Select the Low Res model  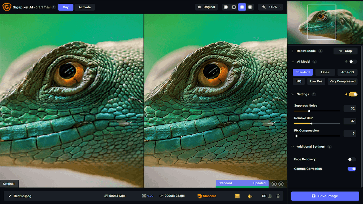pyautogui.click(x=316, y=81)
